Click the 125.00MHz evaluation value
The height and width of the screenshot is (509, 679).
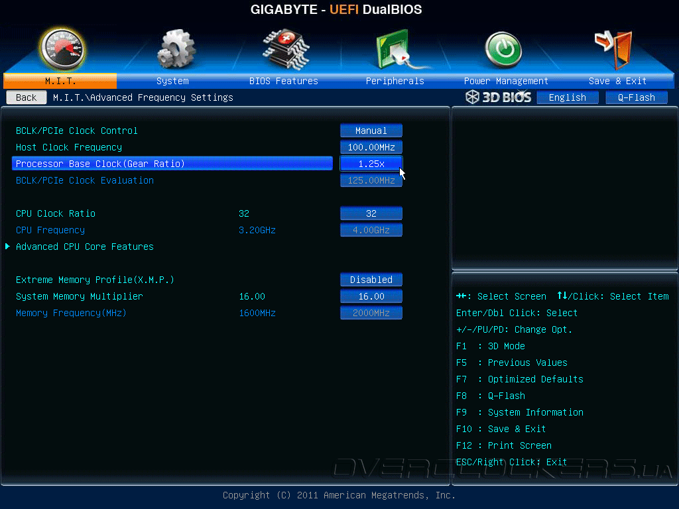point(371,180)
